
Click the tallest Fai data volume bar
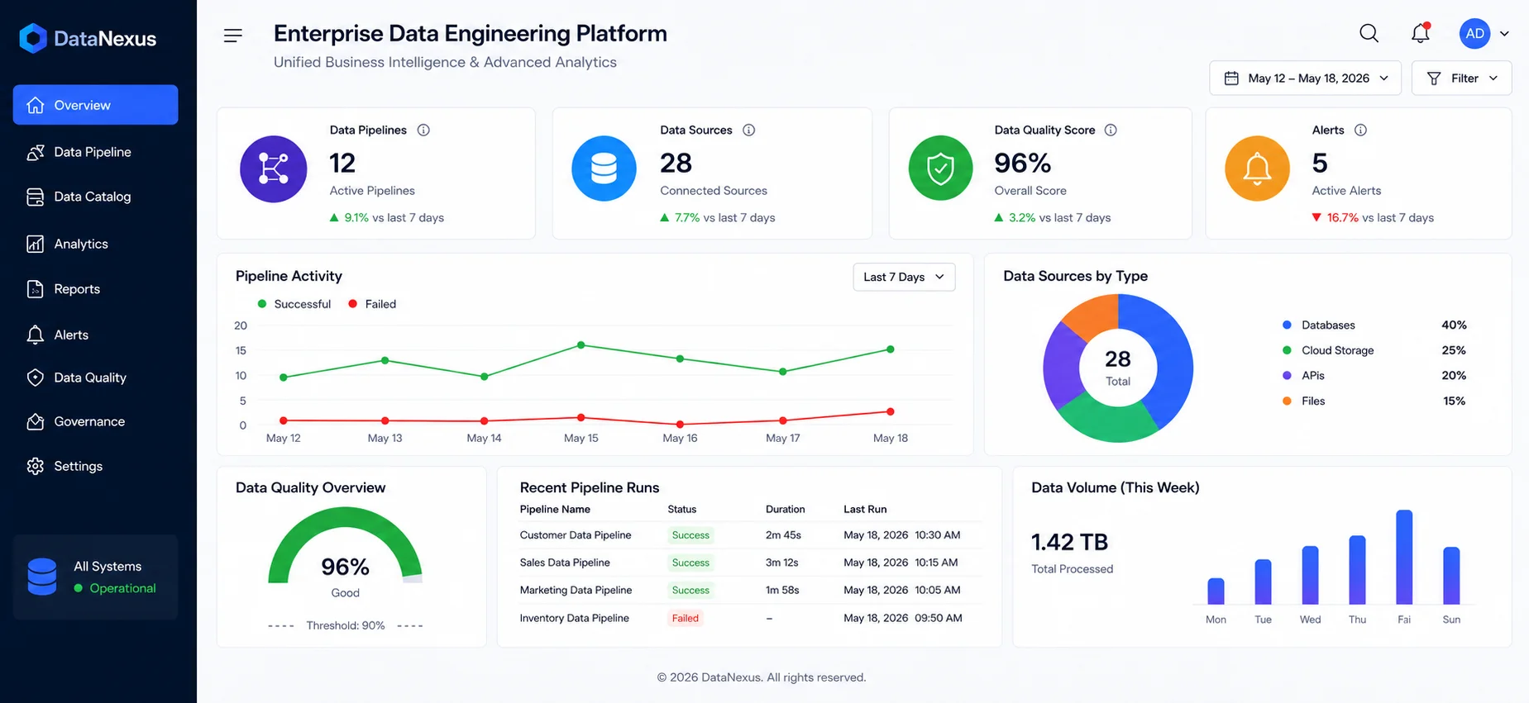tap(1404, 557)
